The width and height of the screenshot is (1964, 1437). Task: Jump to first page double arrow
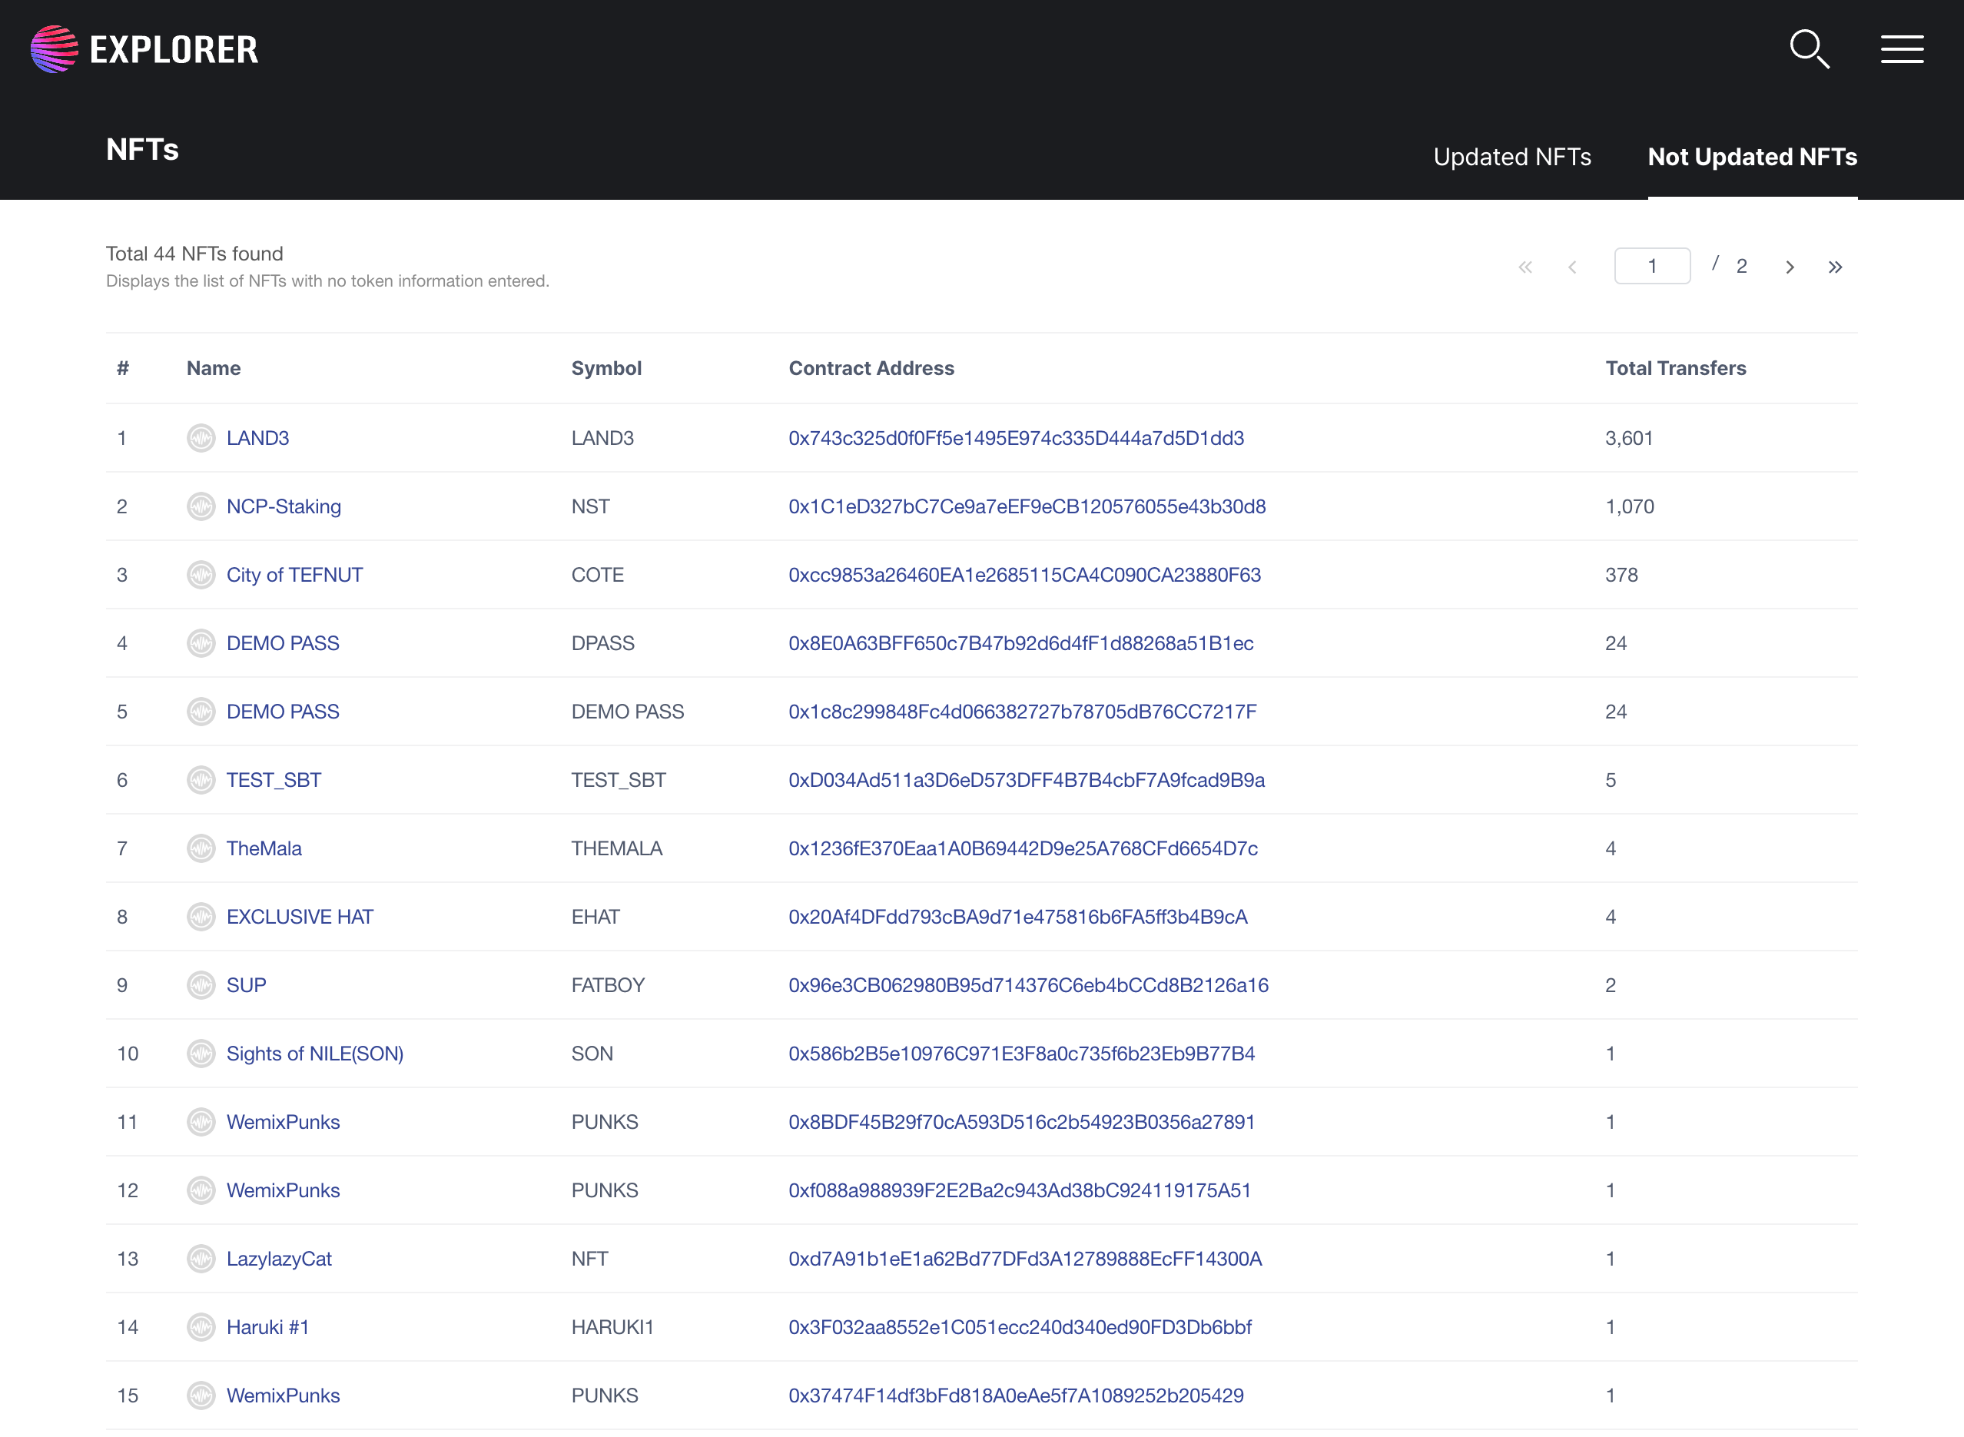coord(1524,267)
